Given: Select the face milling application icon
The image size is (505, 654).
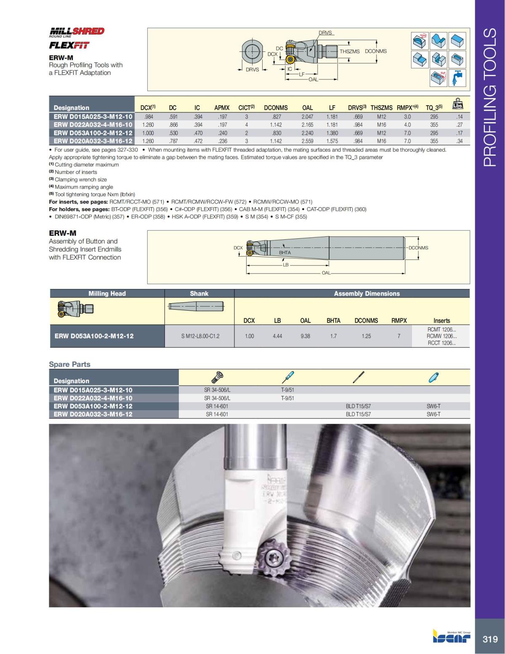Looking at the screenshot, I should click(x=457, y=40).
